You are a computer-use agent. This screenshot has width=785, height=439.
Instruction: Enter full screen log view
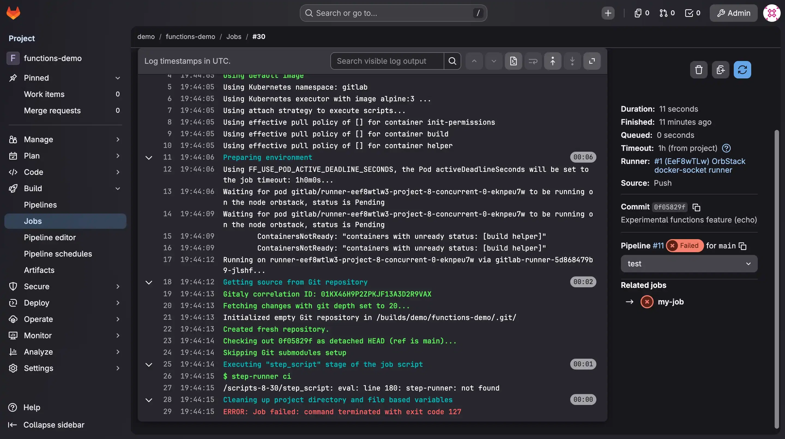(x=592, y=61)
